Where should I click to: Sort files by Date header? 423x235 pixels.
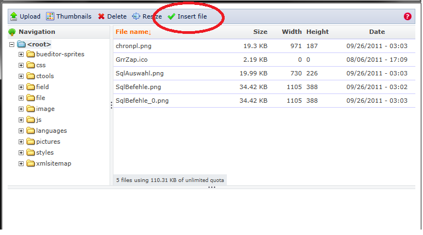[x=376, y=32]
